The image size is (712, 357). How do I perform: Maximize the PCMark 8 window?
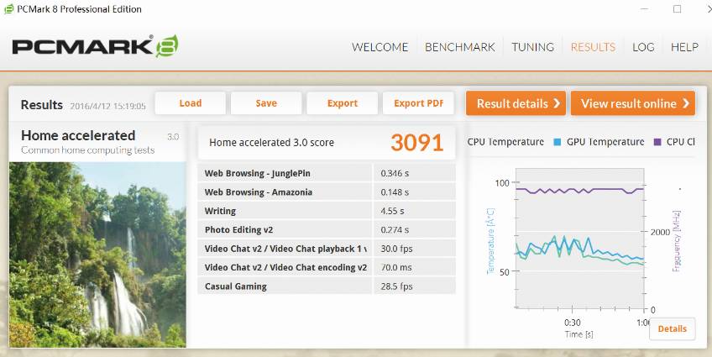(677, 9)
